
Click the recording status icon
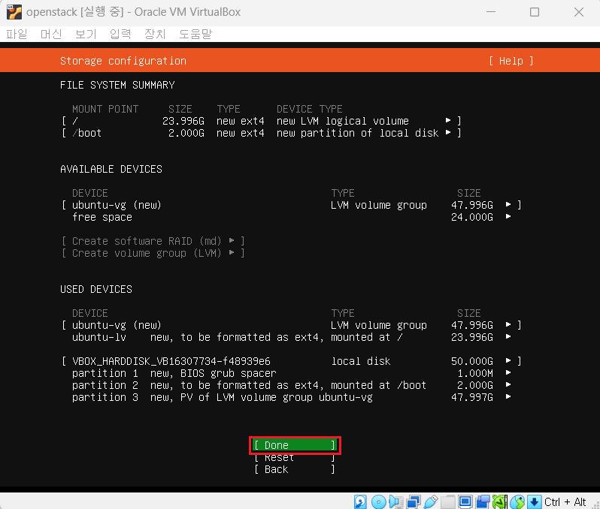[x=483, y=501]
